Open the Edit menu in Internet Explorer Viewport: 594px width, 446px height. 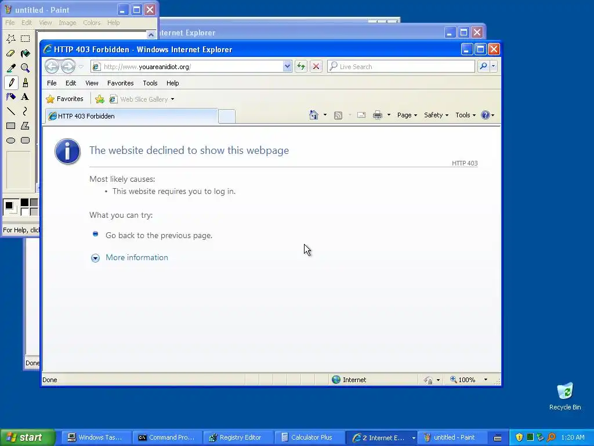(71, 83)
